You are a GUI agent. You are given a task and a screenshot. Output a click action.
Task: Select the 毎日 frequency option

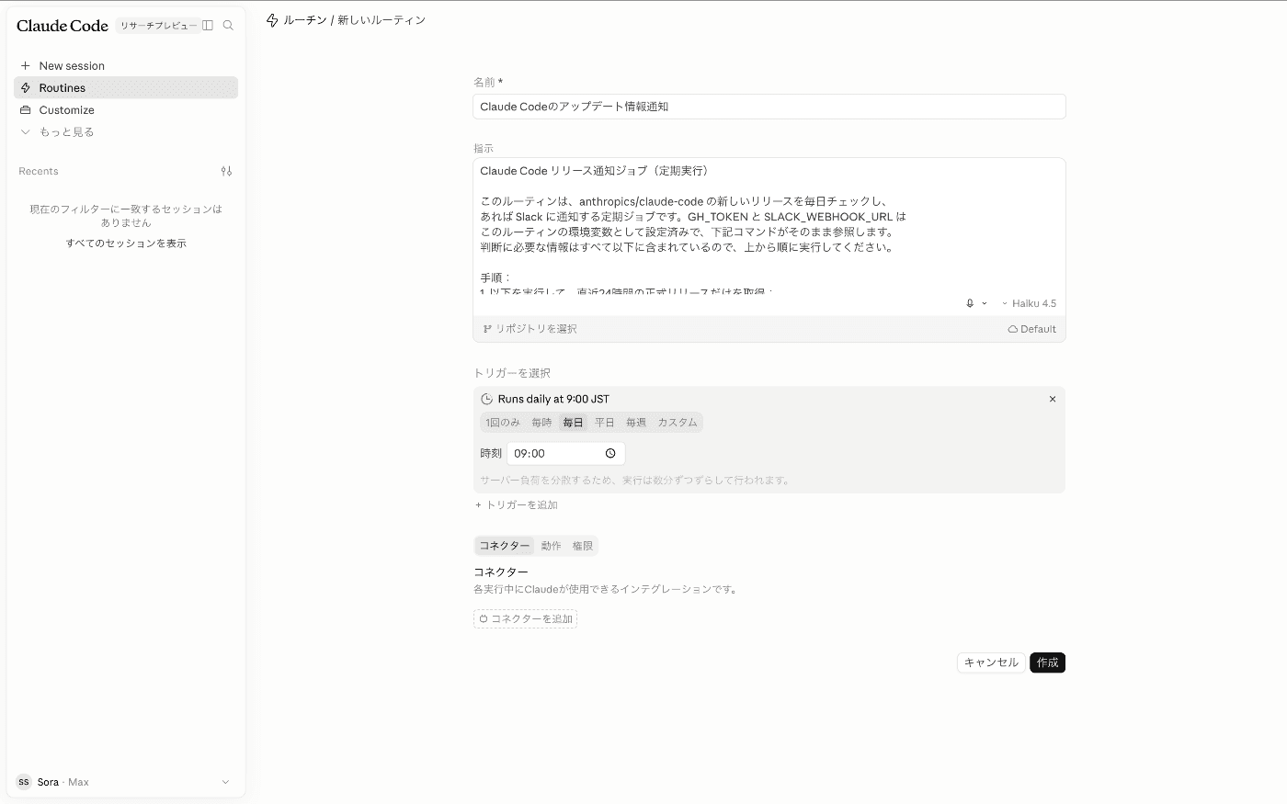pyautogui.click(x=573, y=423)
